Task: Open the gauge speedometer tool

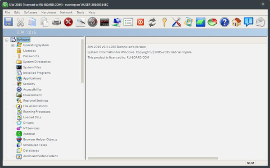Action: (92, 22)
